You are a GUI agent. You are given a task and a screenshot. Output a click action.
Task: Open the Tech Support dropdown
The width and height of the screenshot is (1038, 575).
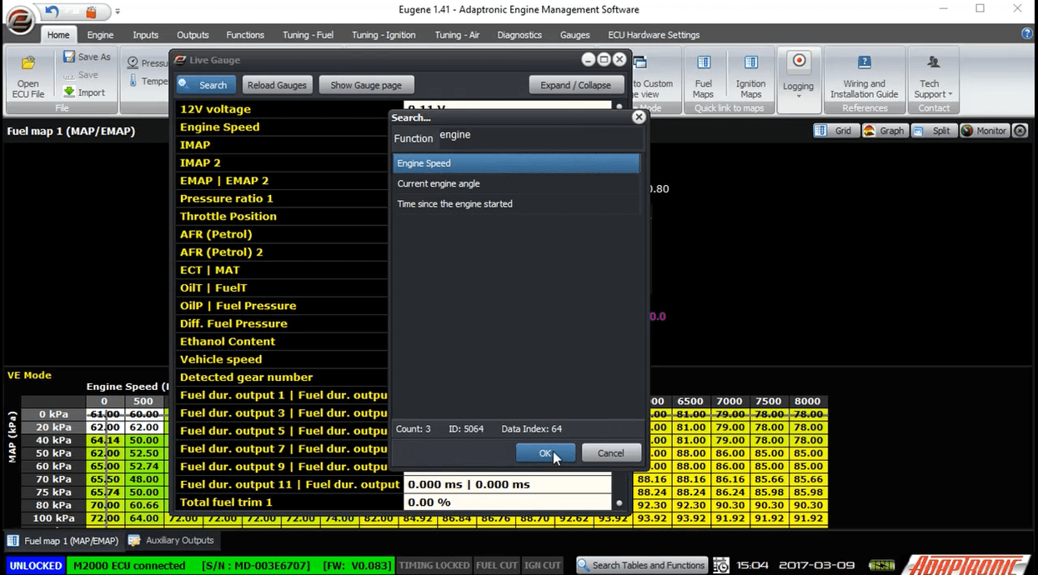[933, 77]
